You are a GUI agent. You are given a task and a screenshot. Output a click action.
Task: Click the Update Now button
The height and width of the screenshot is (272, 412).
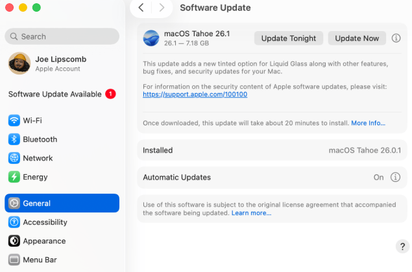tap(357, 38)
